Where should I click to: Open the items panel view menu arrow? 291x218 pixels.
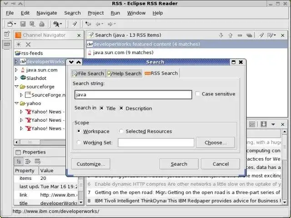[x=273, y=124]
